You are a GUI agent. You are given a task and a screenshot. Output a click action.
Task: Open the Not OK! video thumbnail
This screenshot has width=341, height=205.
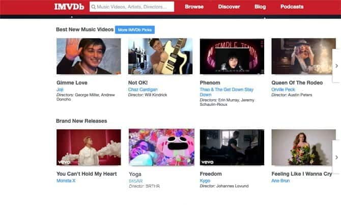click(160, 56)
